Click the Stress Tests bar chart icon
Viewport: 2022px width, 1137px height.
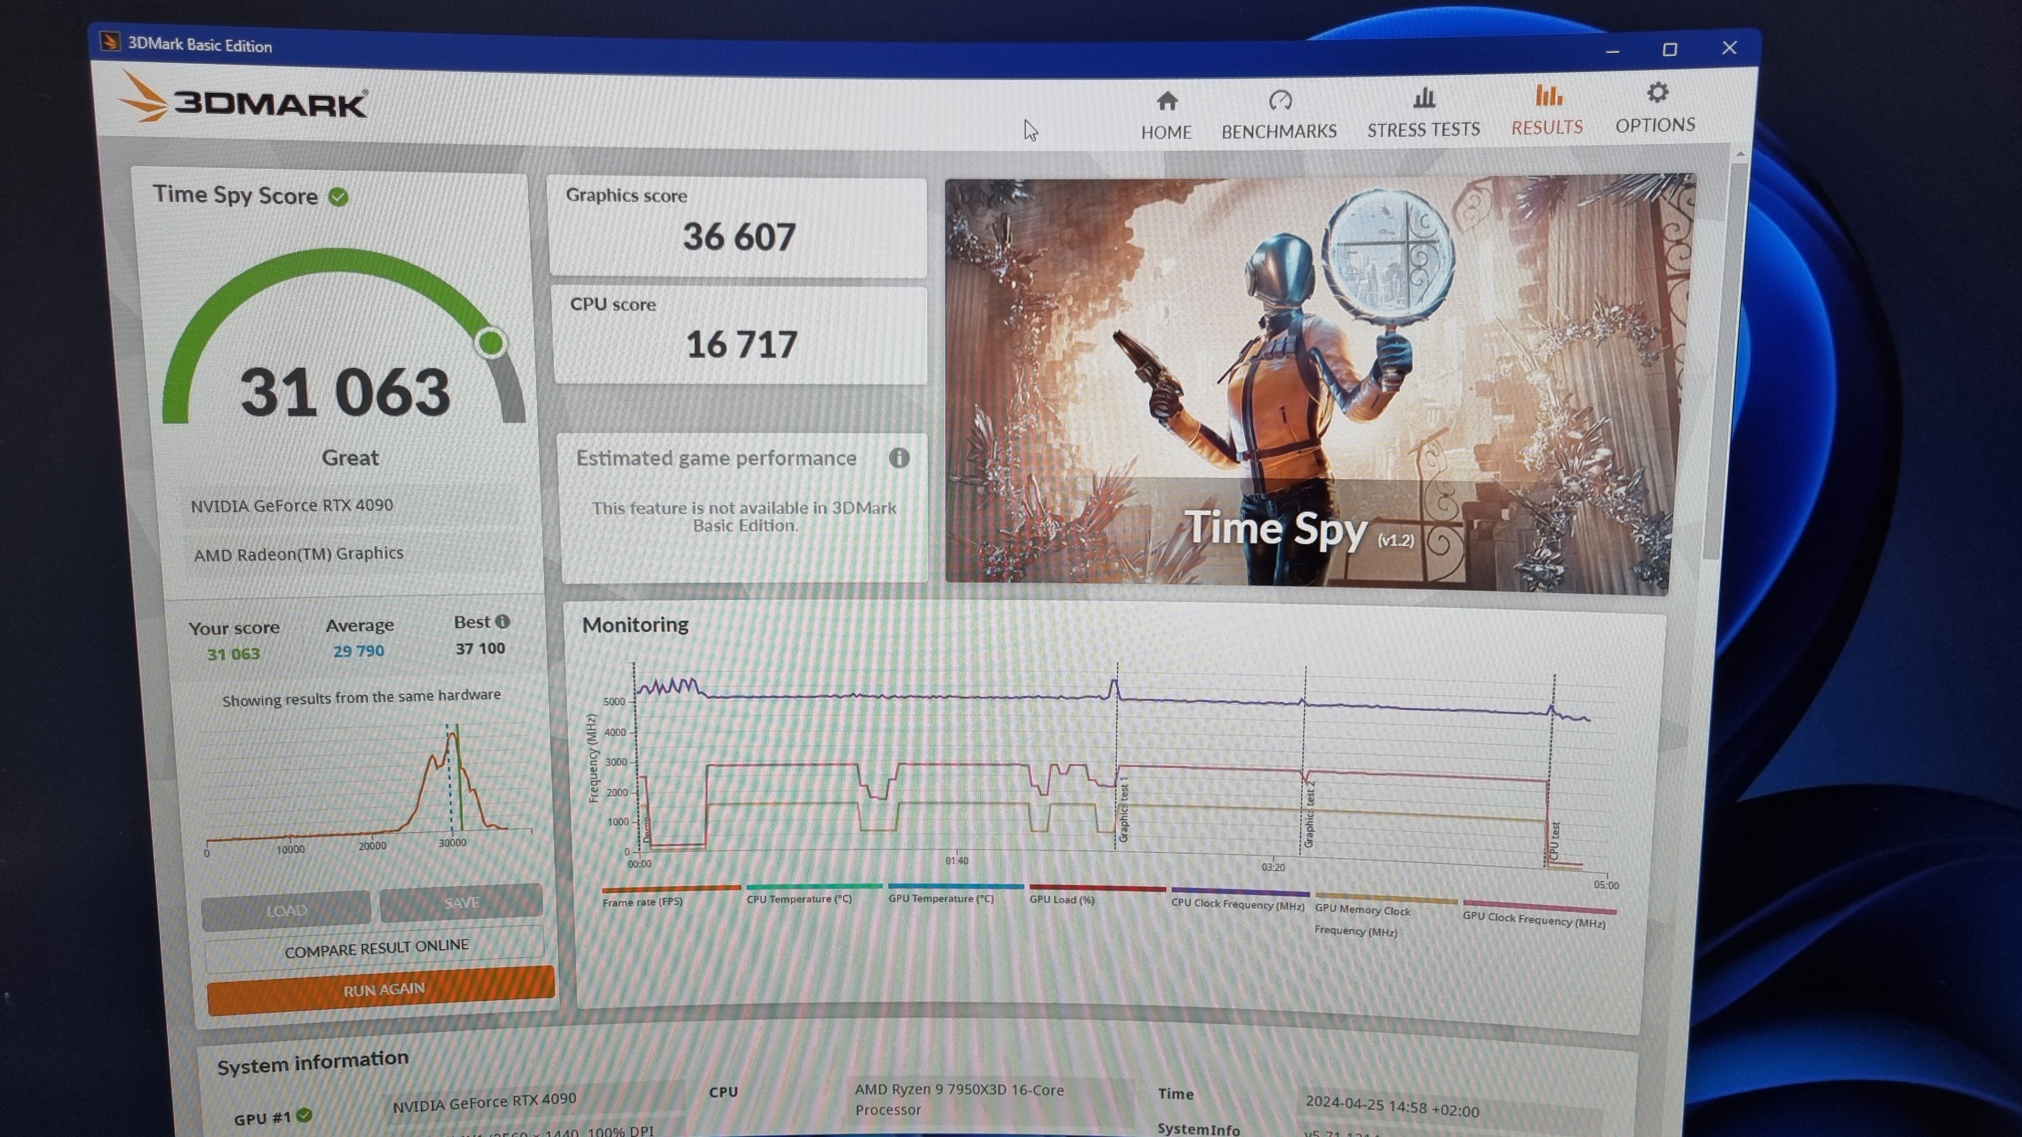(x=1423, y=98)
